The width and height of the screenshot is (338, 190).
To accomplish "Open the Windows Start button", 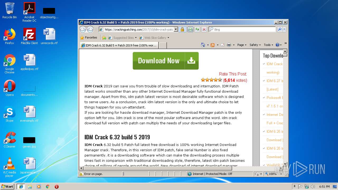I will point(7,186).
